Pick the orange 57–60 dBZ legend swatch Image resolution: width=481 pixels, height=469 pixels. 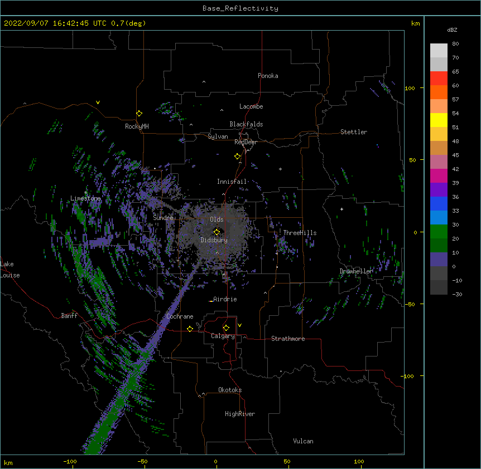(x=439, y=92)
